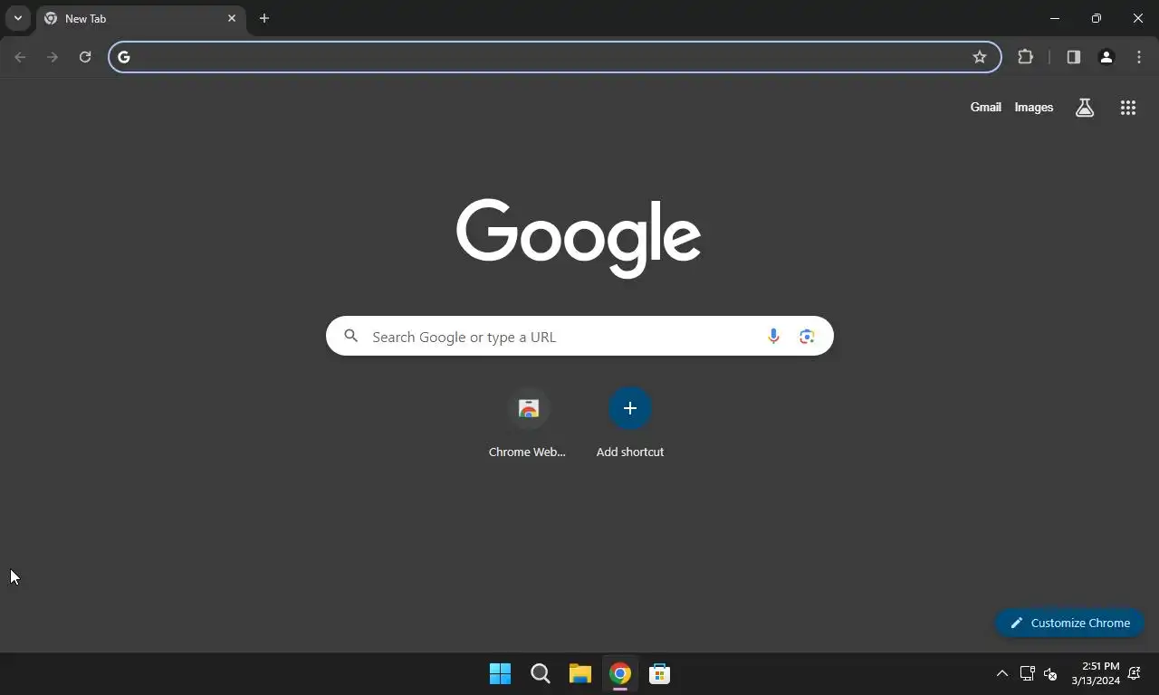Open Chrome's three-dot menu
This screenshot has width=1159, height=695.
coord(1138,57)
